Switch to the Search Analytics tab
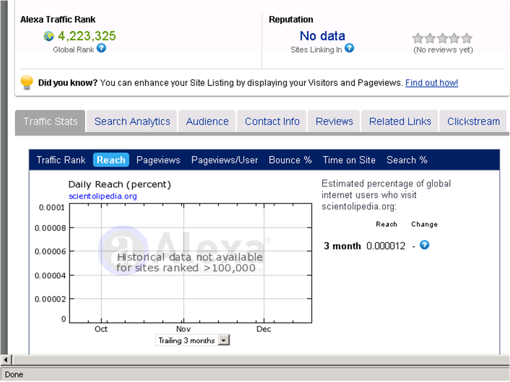 (132, 122)
